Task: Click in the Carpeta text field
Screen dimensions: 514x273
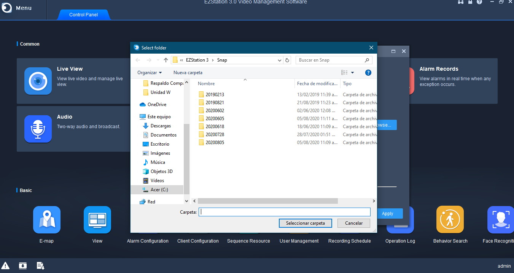Action: (285, 212)
